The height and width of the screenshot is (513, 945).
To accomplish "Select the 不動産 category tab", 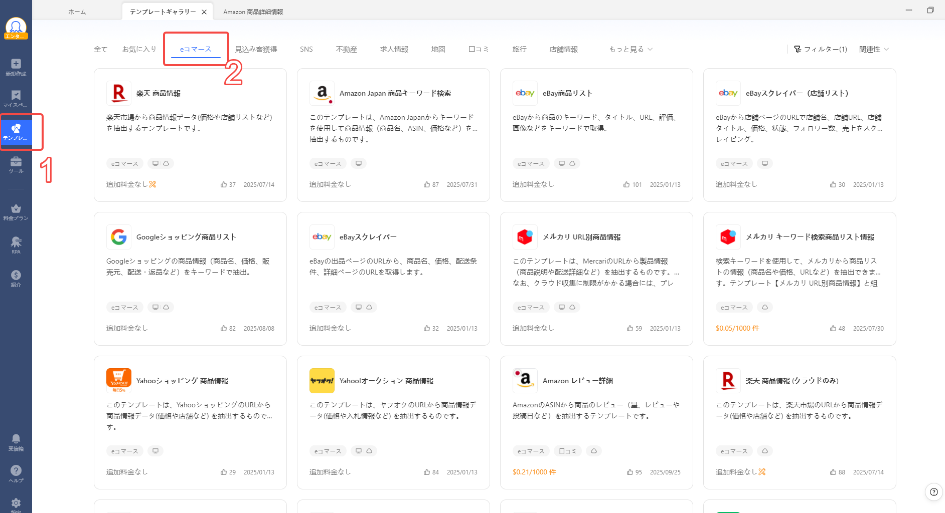I will [346, 49].
